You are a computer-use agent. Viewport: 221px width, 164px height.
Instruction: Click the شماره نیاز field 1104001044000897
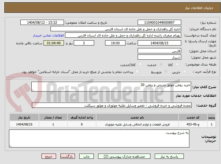pyautogui.click(x=159, y=22)
